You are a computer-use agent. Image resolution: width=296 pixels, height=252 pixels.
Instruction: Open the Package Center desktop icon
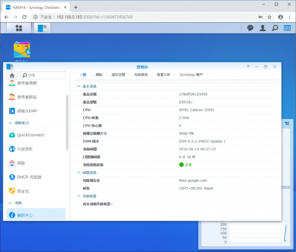click(22, 49)
